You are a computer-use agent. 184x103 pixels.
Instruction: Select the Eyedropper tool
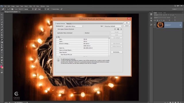[2, 27]
